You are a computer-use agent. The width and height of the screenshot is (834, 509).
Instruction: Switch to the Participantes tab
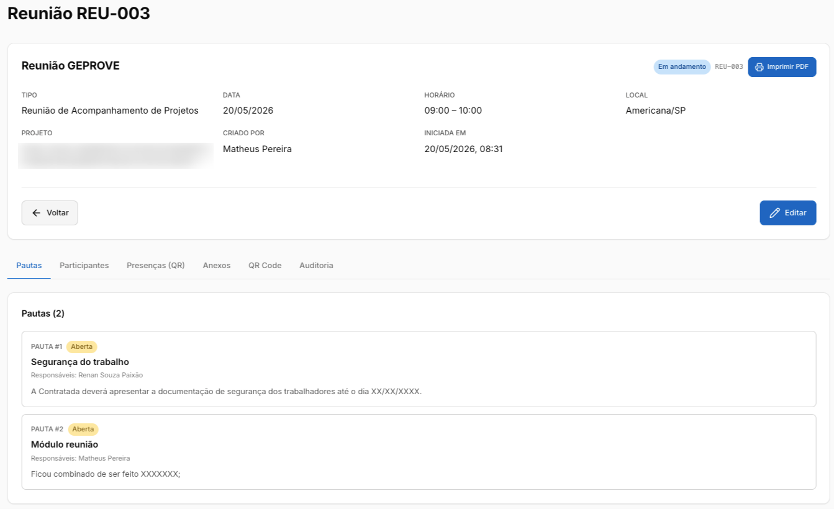[84, 266]
